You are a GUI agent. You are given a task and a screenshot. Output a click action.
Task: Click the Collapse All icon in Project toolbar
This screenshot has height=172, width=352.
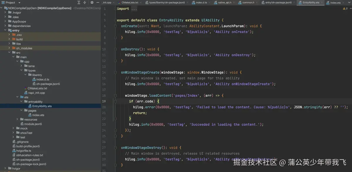tap(84, 2)
